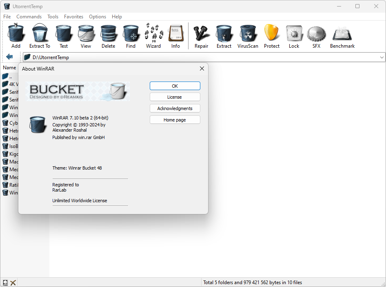Select the Kigo archive bucket icon

pyautogui.click(x=5, y=154)
